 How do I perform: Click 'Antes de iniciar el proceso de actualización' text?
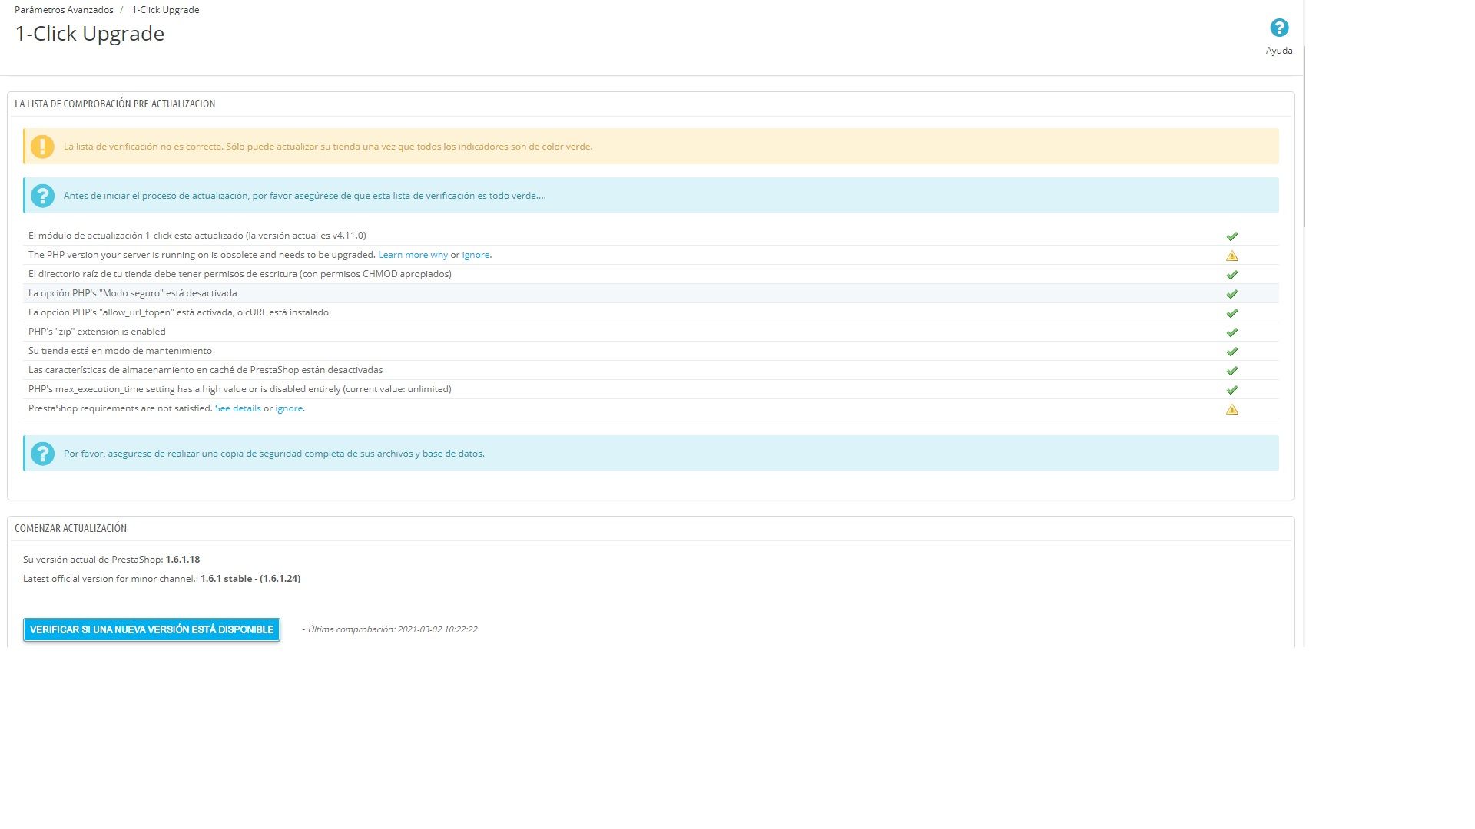click(x=304, y=196)
